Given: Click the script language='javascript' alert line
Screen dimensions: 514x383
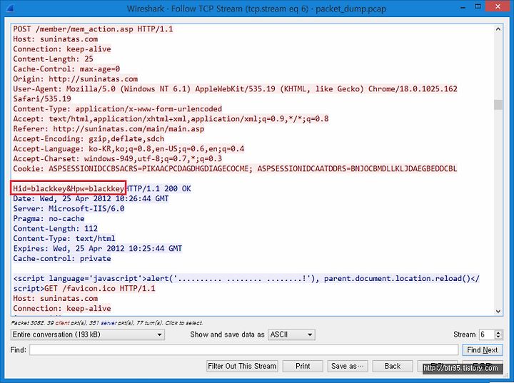Looking at the screenshot, I should (x=246, y=278).
